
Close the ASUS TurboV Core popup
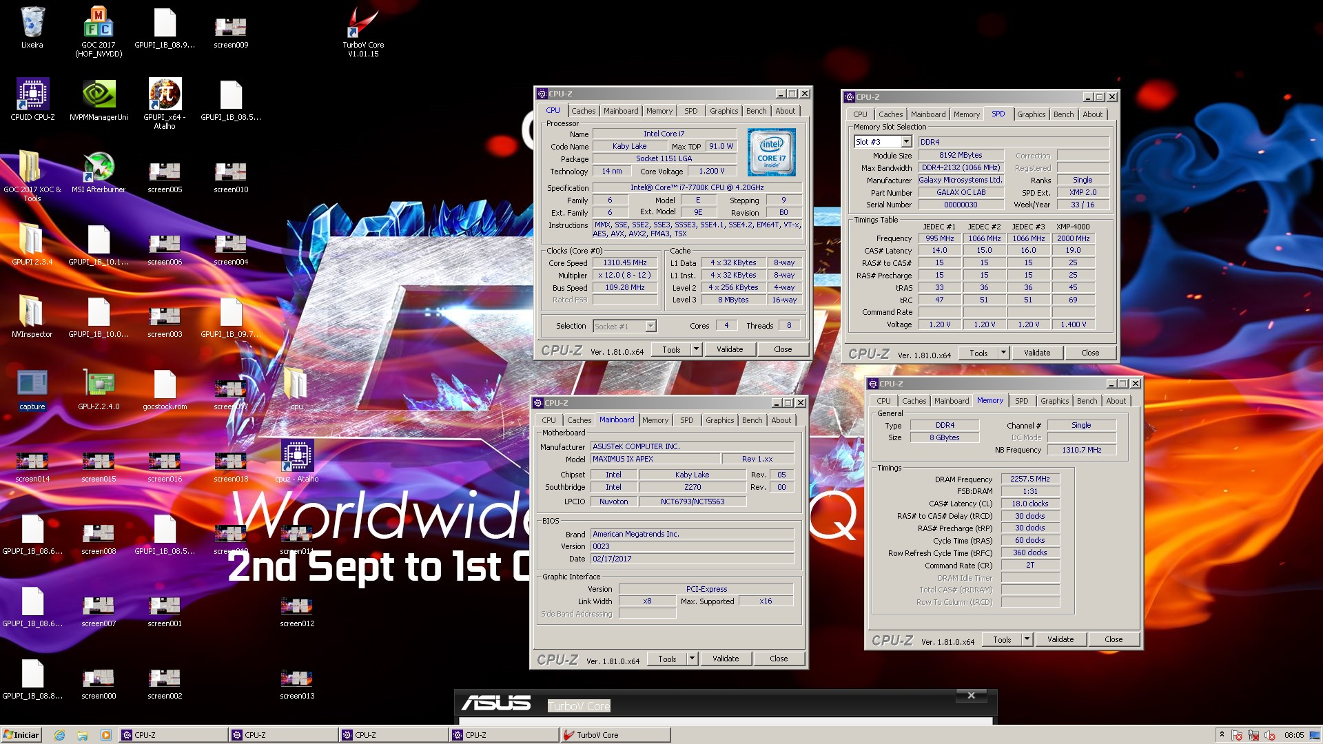[971, 695]
